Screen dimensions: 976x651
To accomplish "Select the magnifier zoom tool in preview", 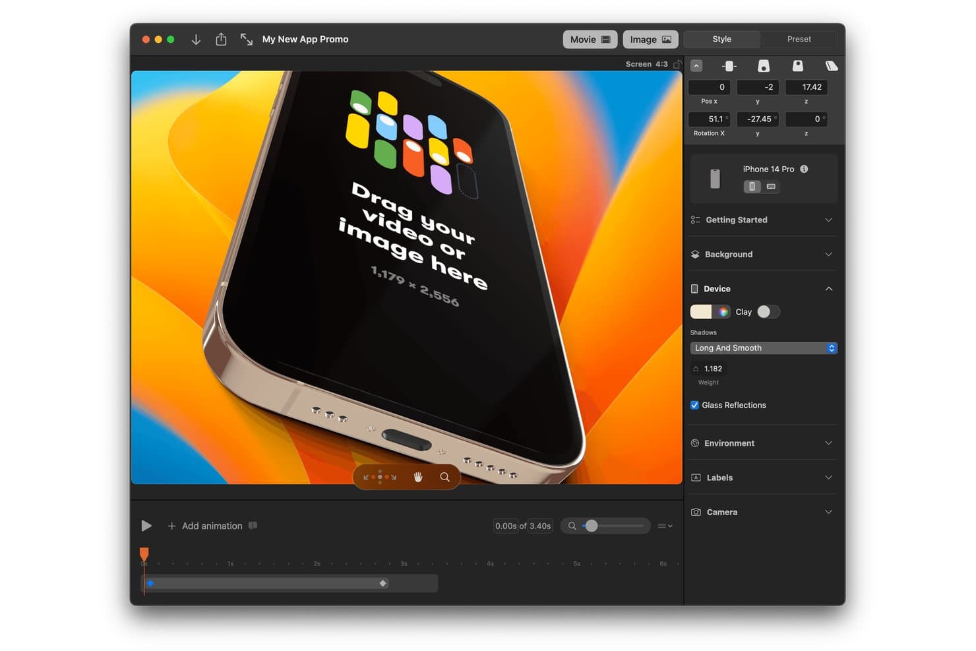I will tap(445, 477).
